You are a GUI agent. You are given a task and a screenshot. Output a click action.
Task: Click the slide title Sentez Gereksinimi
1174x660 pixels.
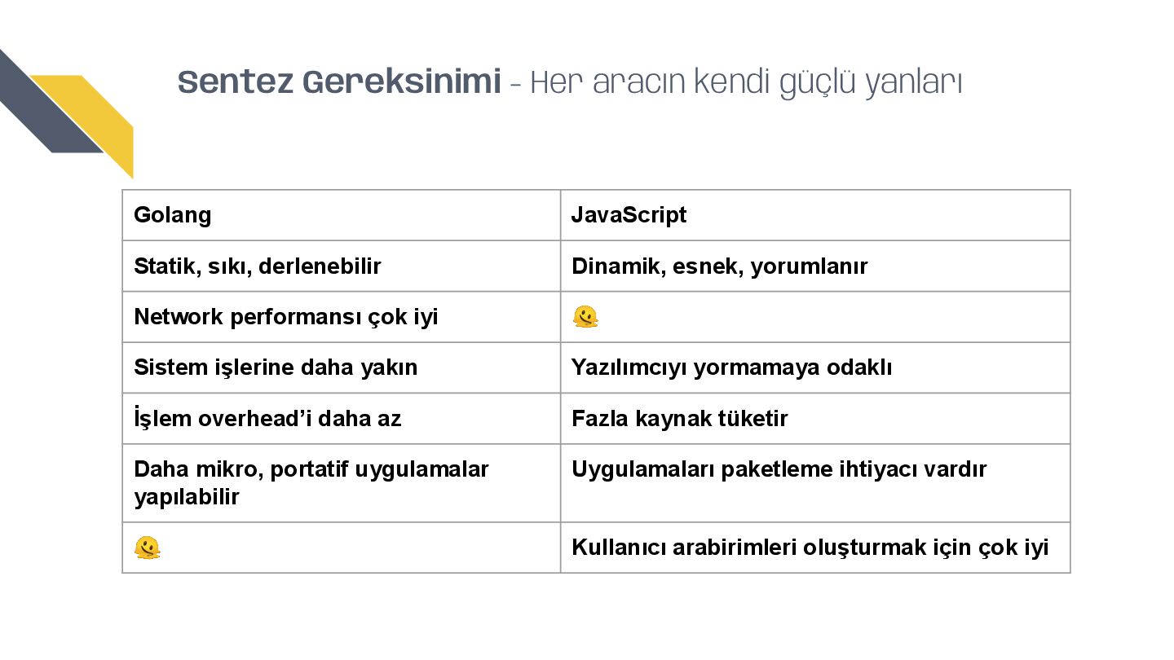pyautogui.click(x=339, y=82)
